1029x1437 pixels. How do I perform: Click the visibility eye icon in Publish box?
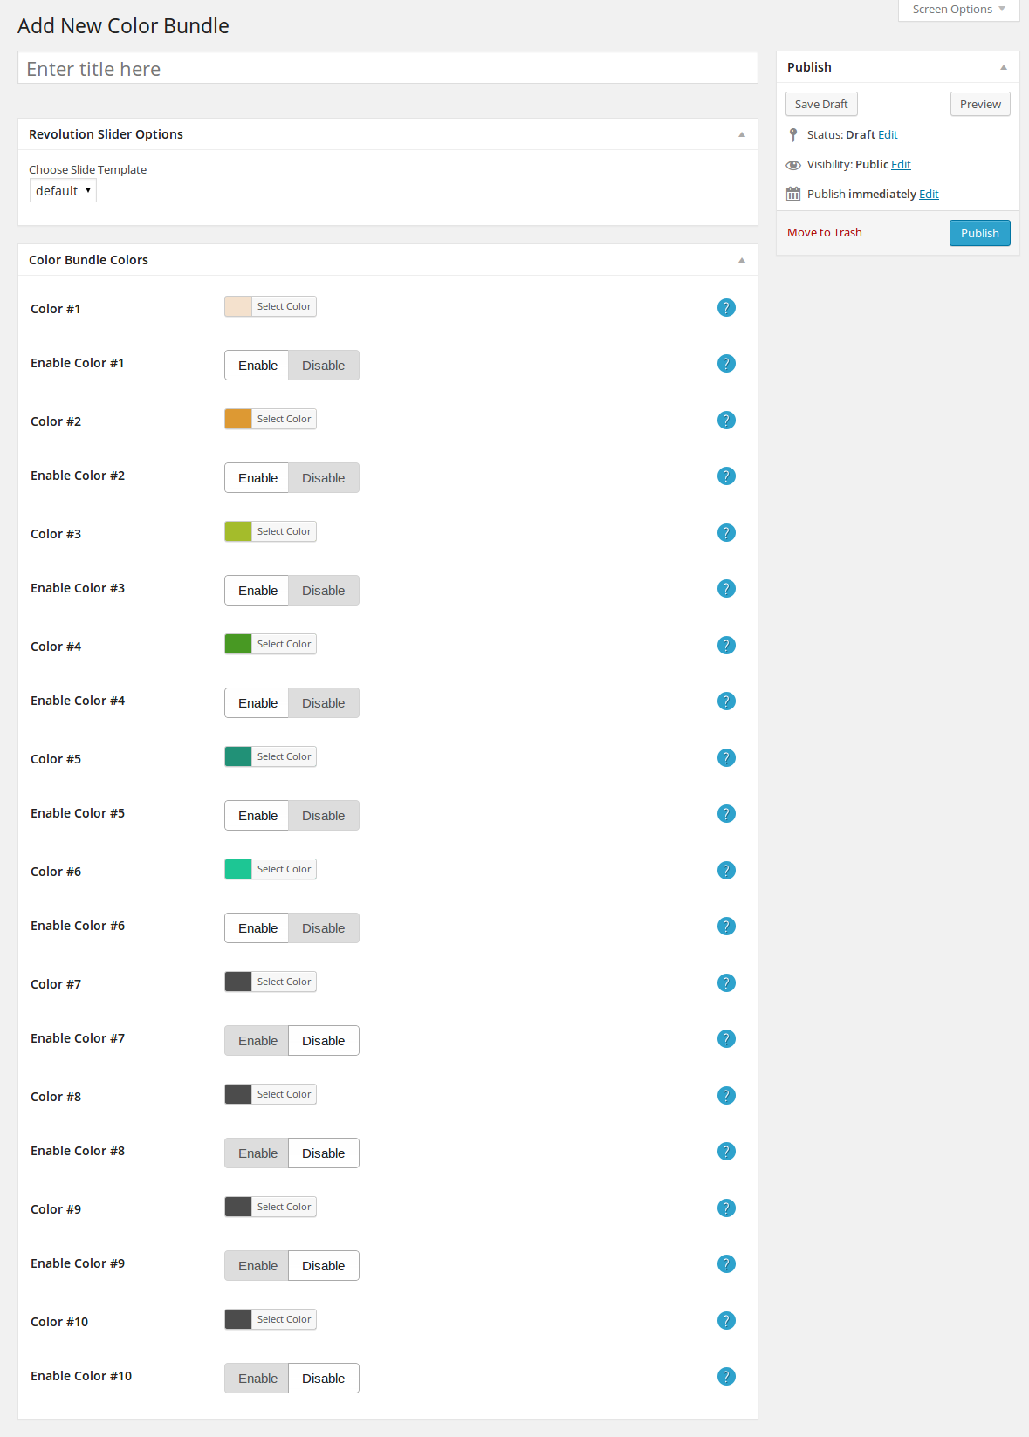793,165
